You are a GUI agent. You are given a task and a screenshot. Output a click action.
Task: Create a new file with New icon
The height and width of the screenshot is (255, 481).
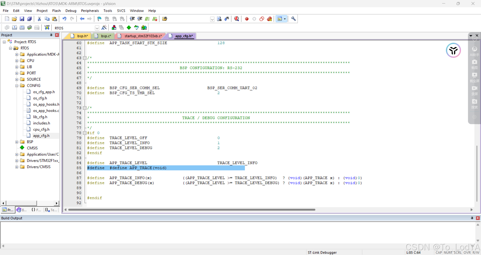[7, 19]
